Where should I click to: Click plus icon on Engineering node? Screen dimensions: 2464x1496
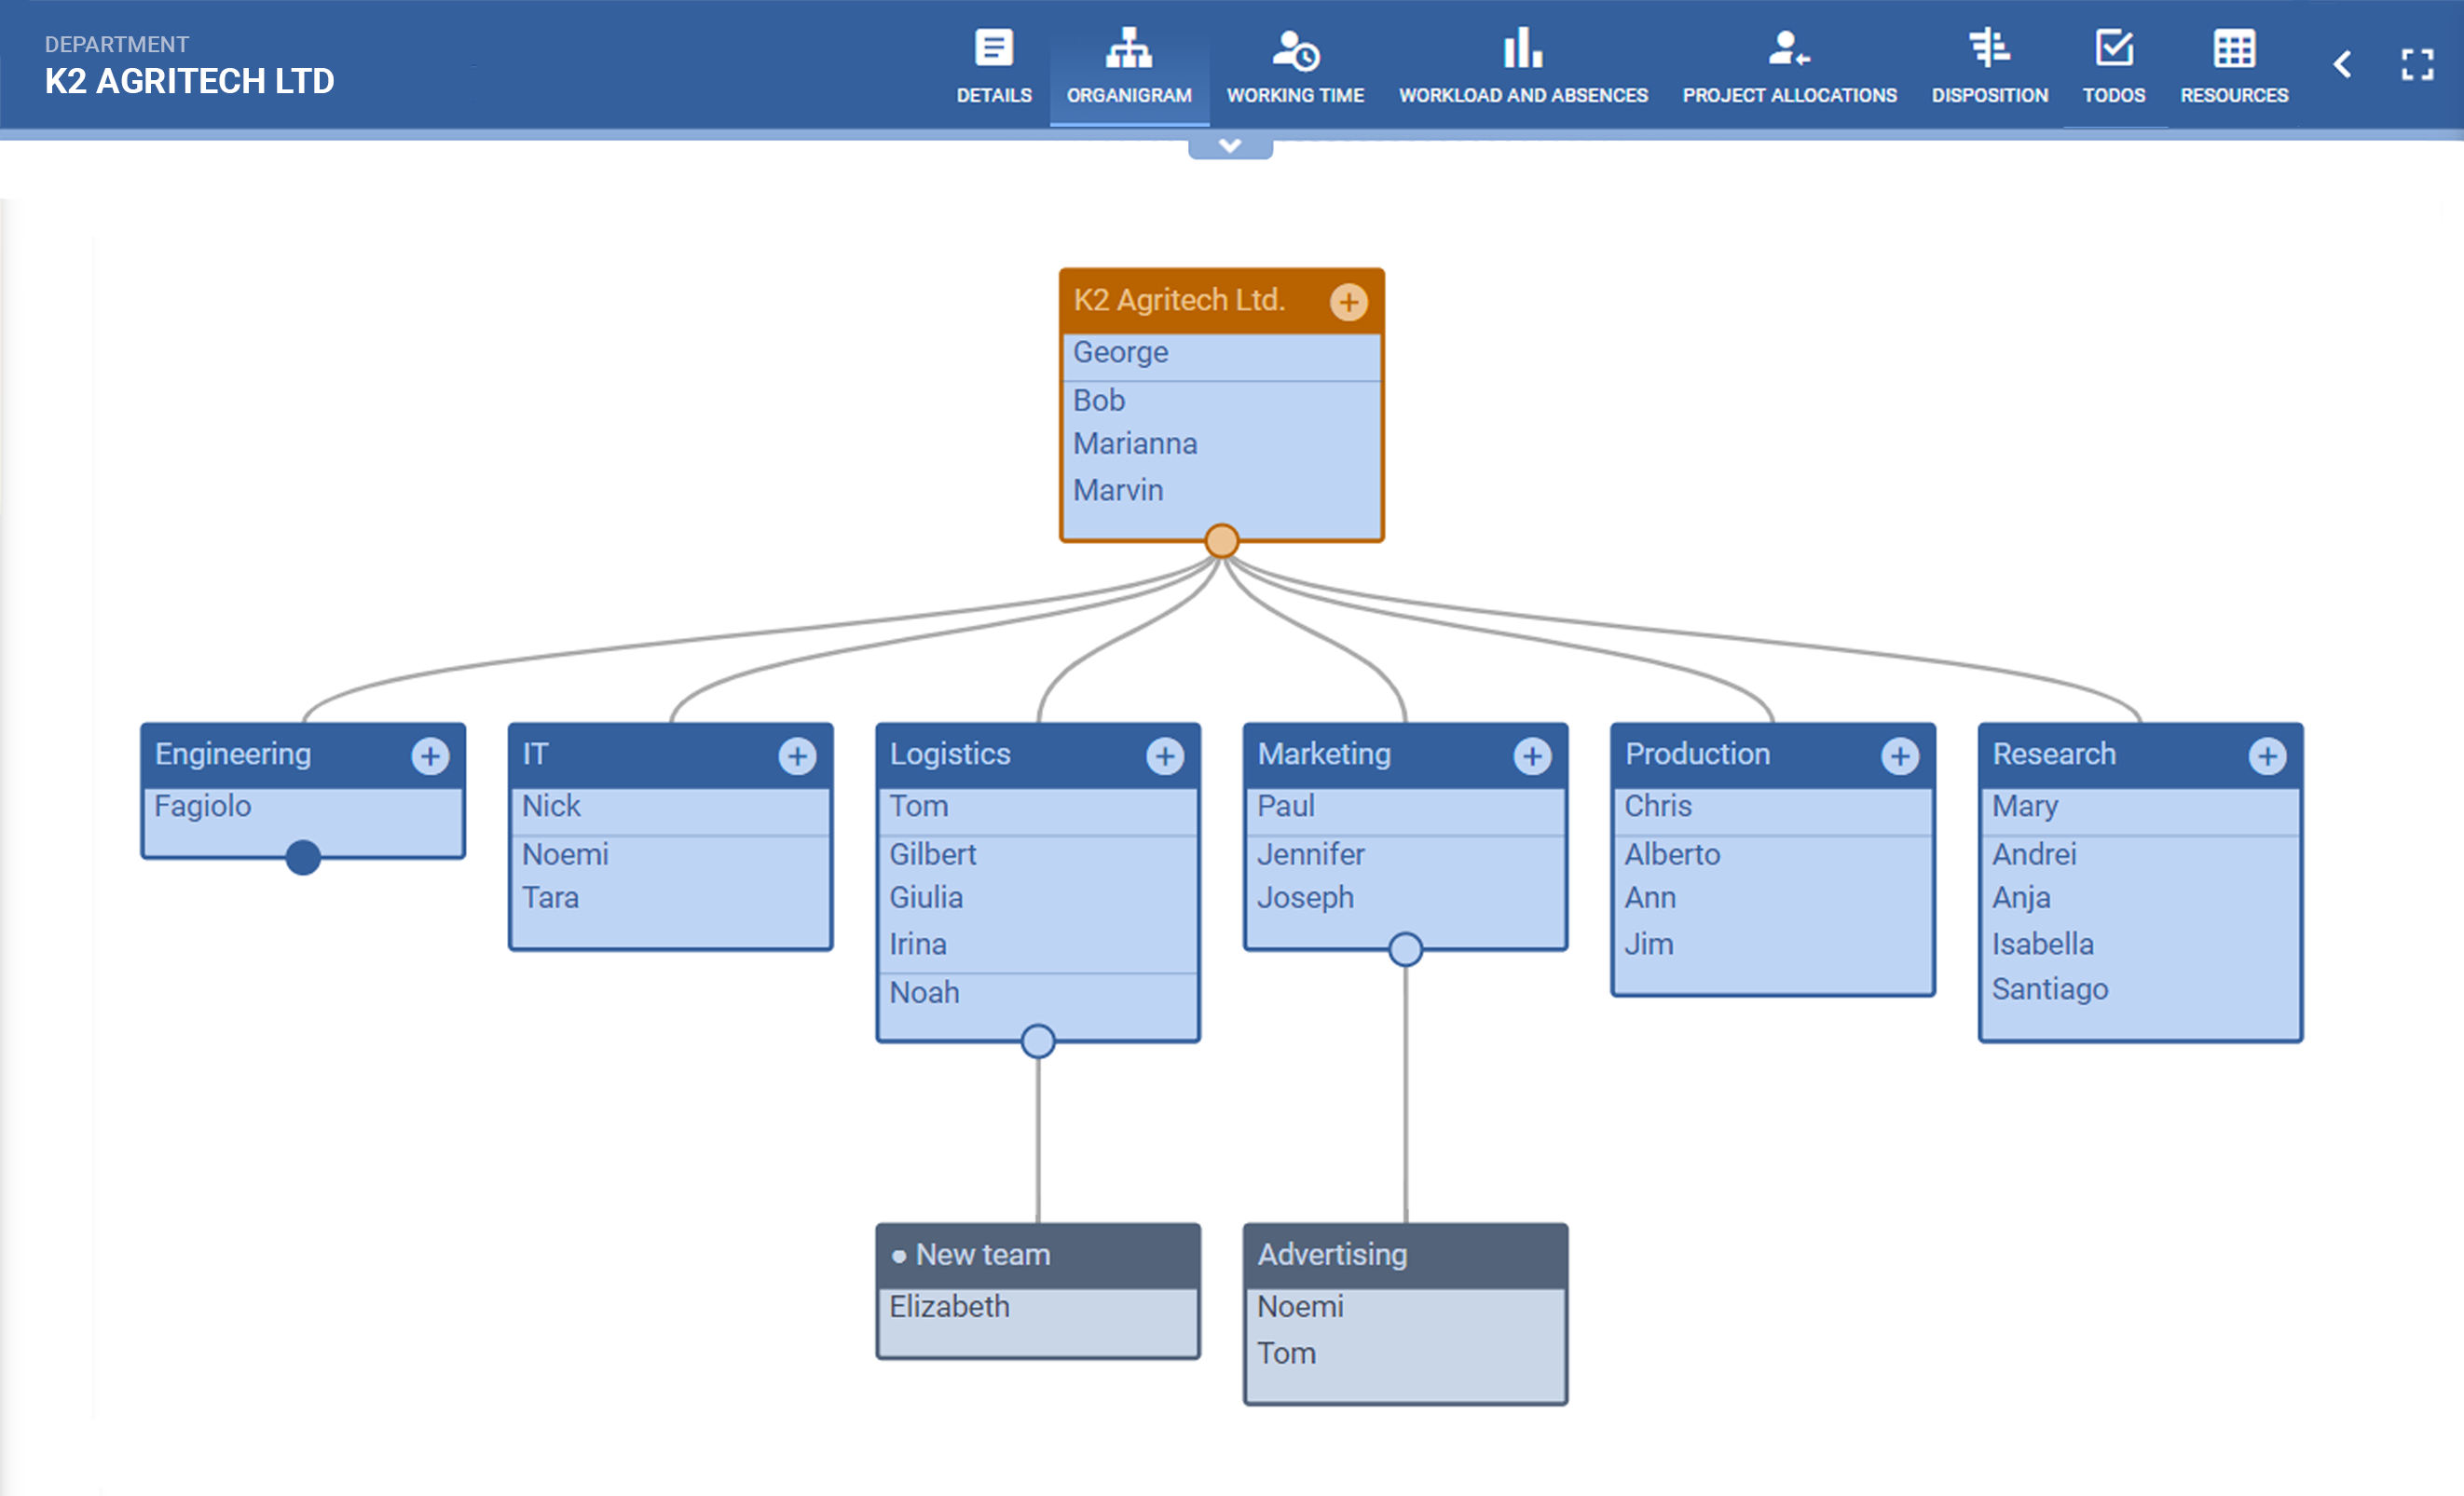click(430, 756)
